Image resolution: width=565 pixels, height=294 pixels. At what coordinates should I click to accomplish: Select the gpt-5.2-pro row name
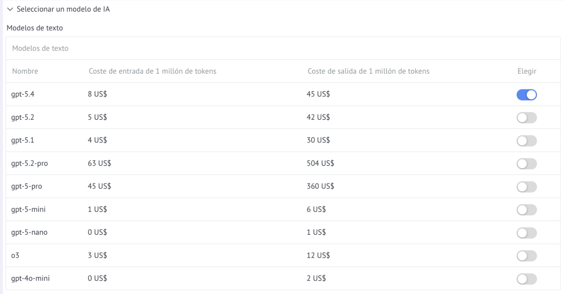30,163
